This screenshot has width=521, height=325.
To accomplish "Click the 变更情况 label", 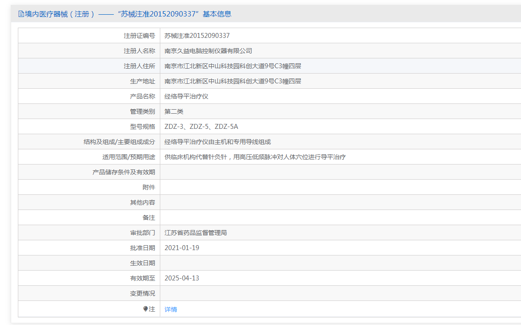I will [142, 293].
